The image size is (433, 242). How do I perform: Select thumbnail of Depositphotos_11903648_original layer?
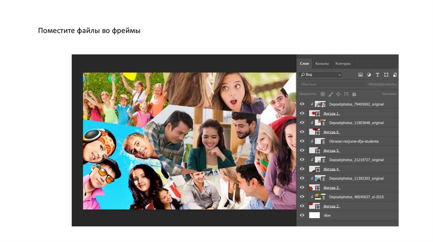(320, 123)
